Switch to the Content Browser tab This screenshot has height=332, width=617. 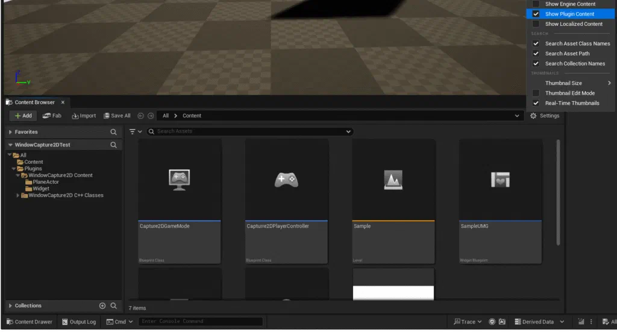point(34,102)
